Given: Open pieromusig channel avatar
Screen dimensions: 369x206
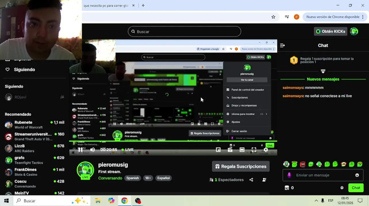Looking at the screenshot, I should [85, 170].
